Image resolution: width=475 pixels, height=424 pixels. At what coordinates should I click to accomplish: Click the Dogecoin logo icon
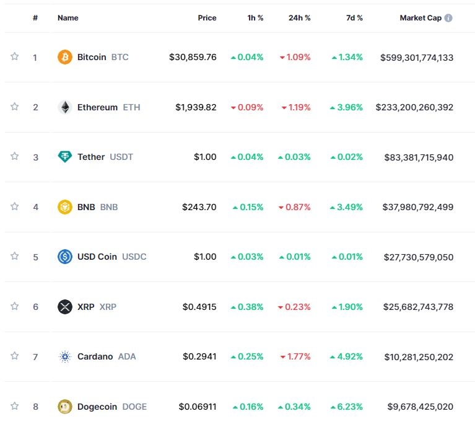(65, 407)
